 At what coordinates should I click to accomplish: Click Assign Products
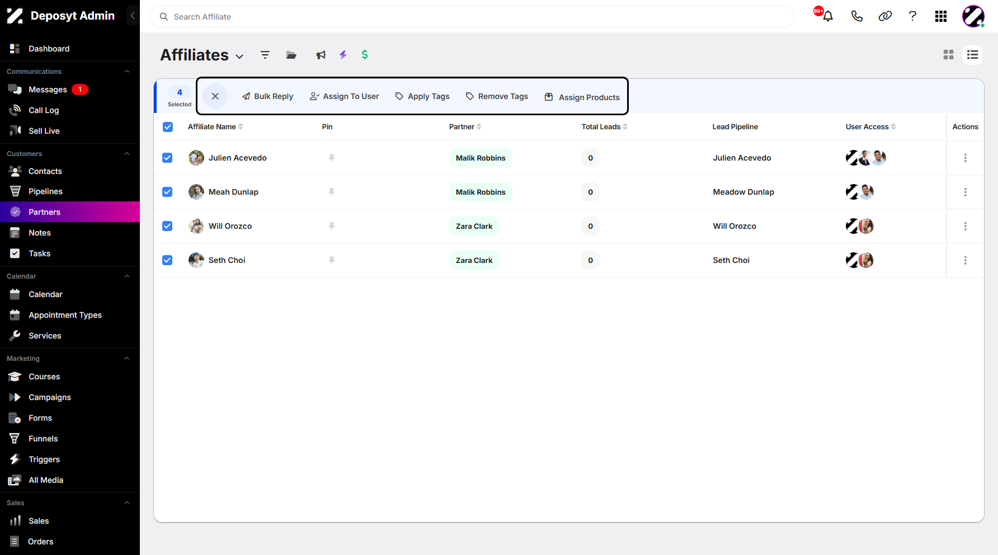tap(582, 97)
